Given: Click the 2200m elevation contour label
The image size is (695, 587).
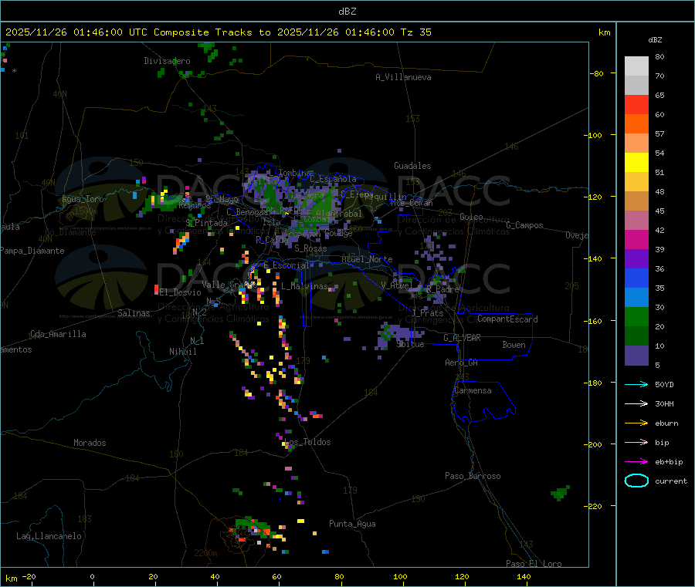Looking at the screenshot, I should pyautogui.click(x=205, y=553).
